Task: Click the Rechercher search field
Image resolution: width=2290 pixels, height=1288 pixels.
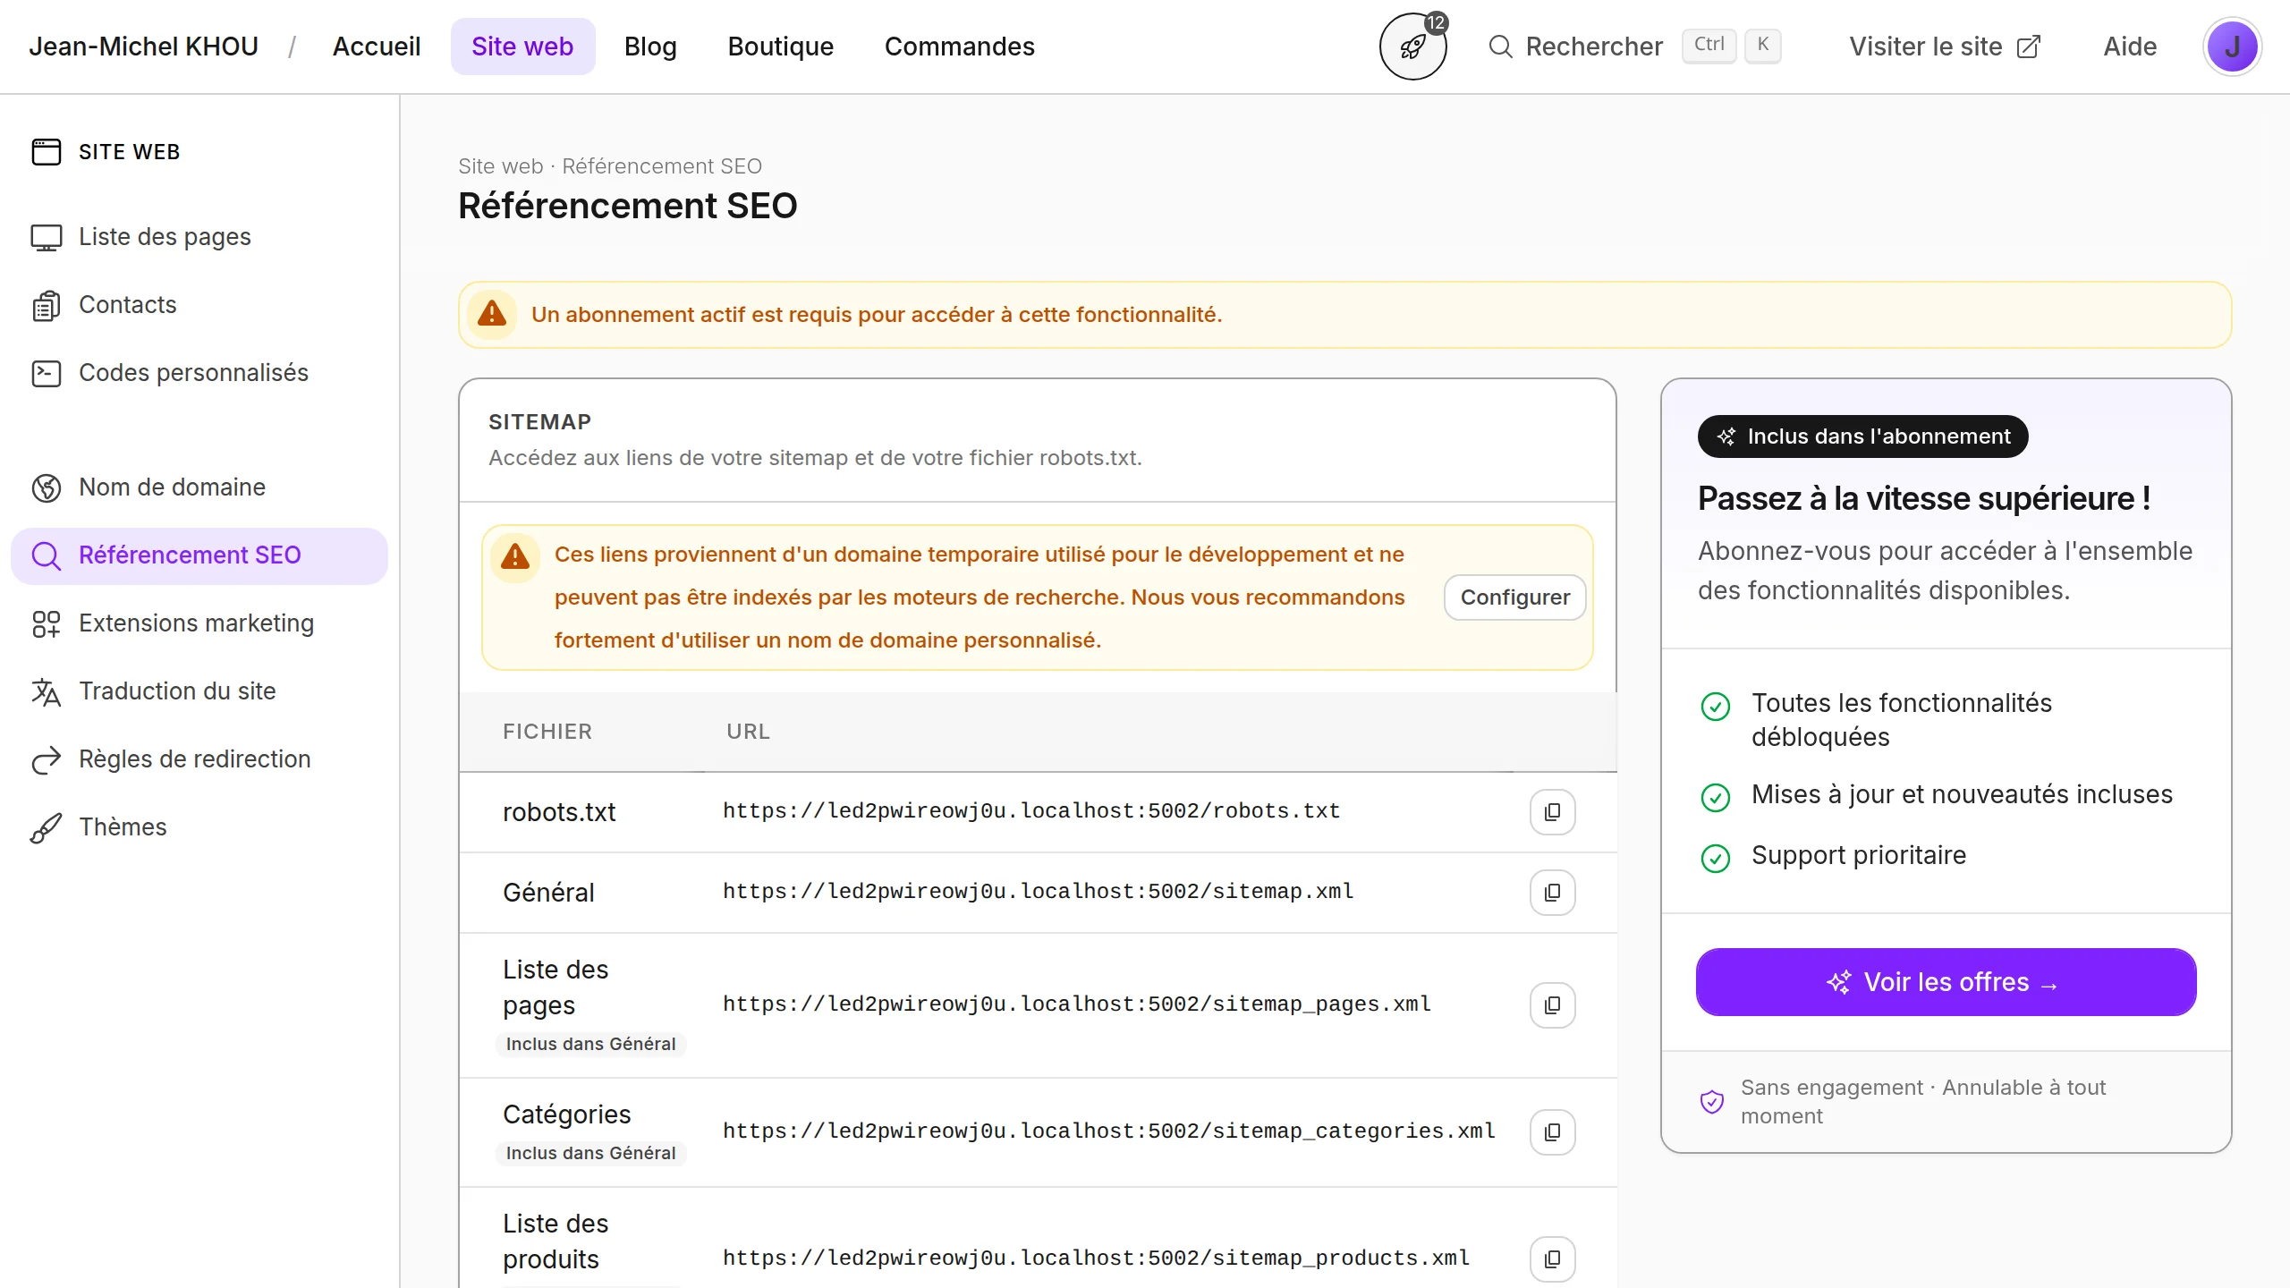Action: 1593,47
